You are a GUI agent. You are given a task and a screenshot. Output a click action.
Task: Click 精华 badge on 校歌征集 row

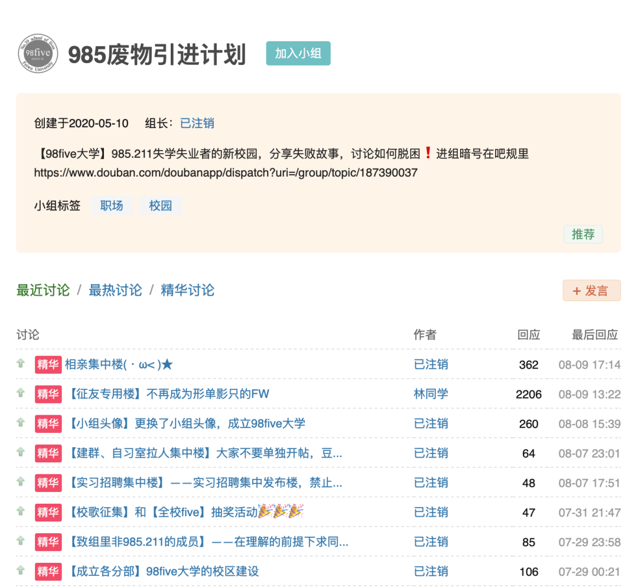48,512
